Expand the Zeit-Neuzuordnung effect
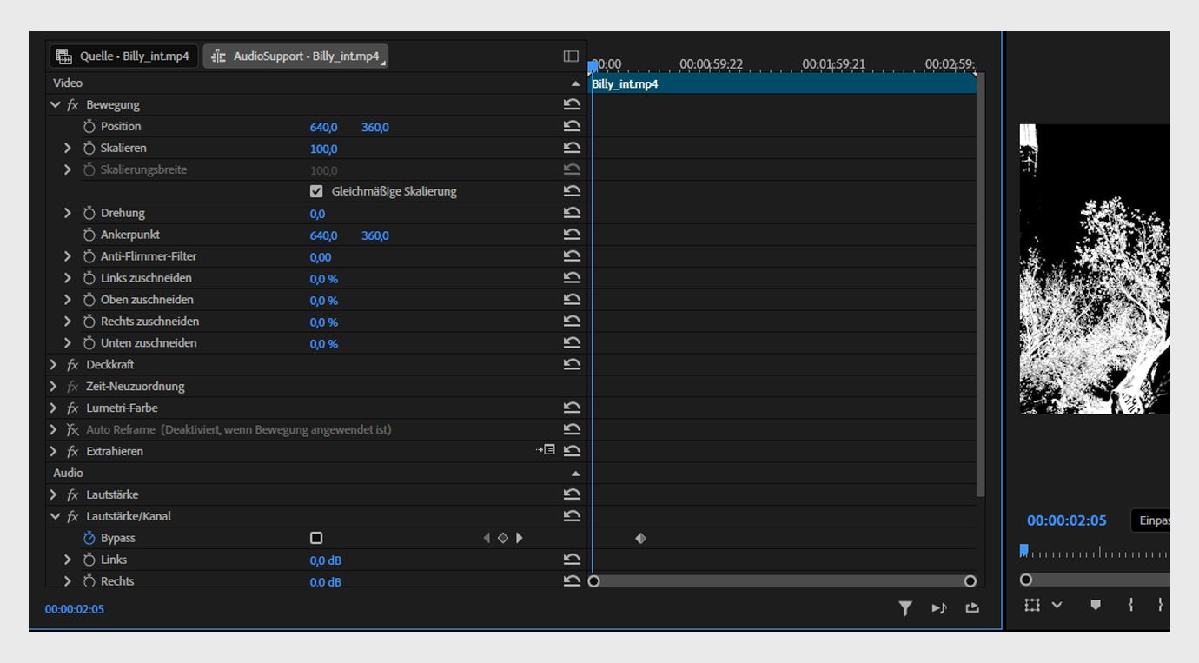Viewport: 1199px width, 663px height. pyautogui.click(x=54, y=386)
